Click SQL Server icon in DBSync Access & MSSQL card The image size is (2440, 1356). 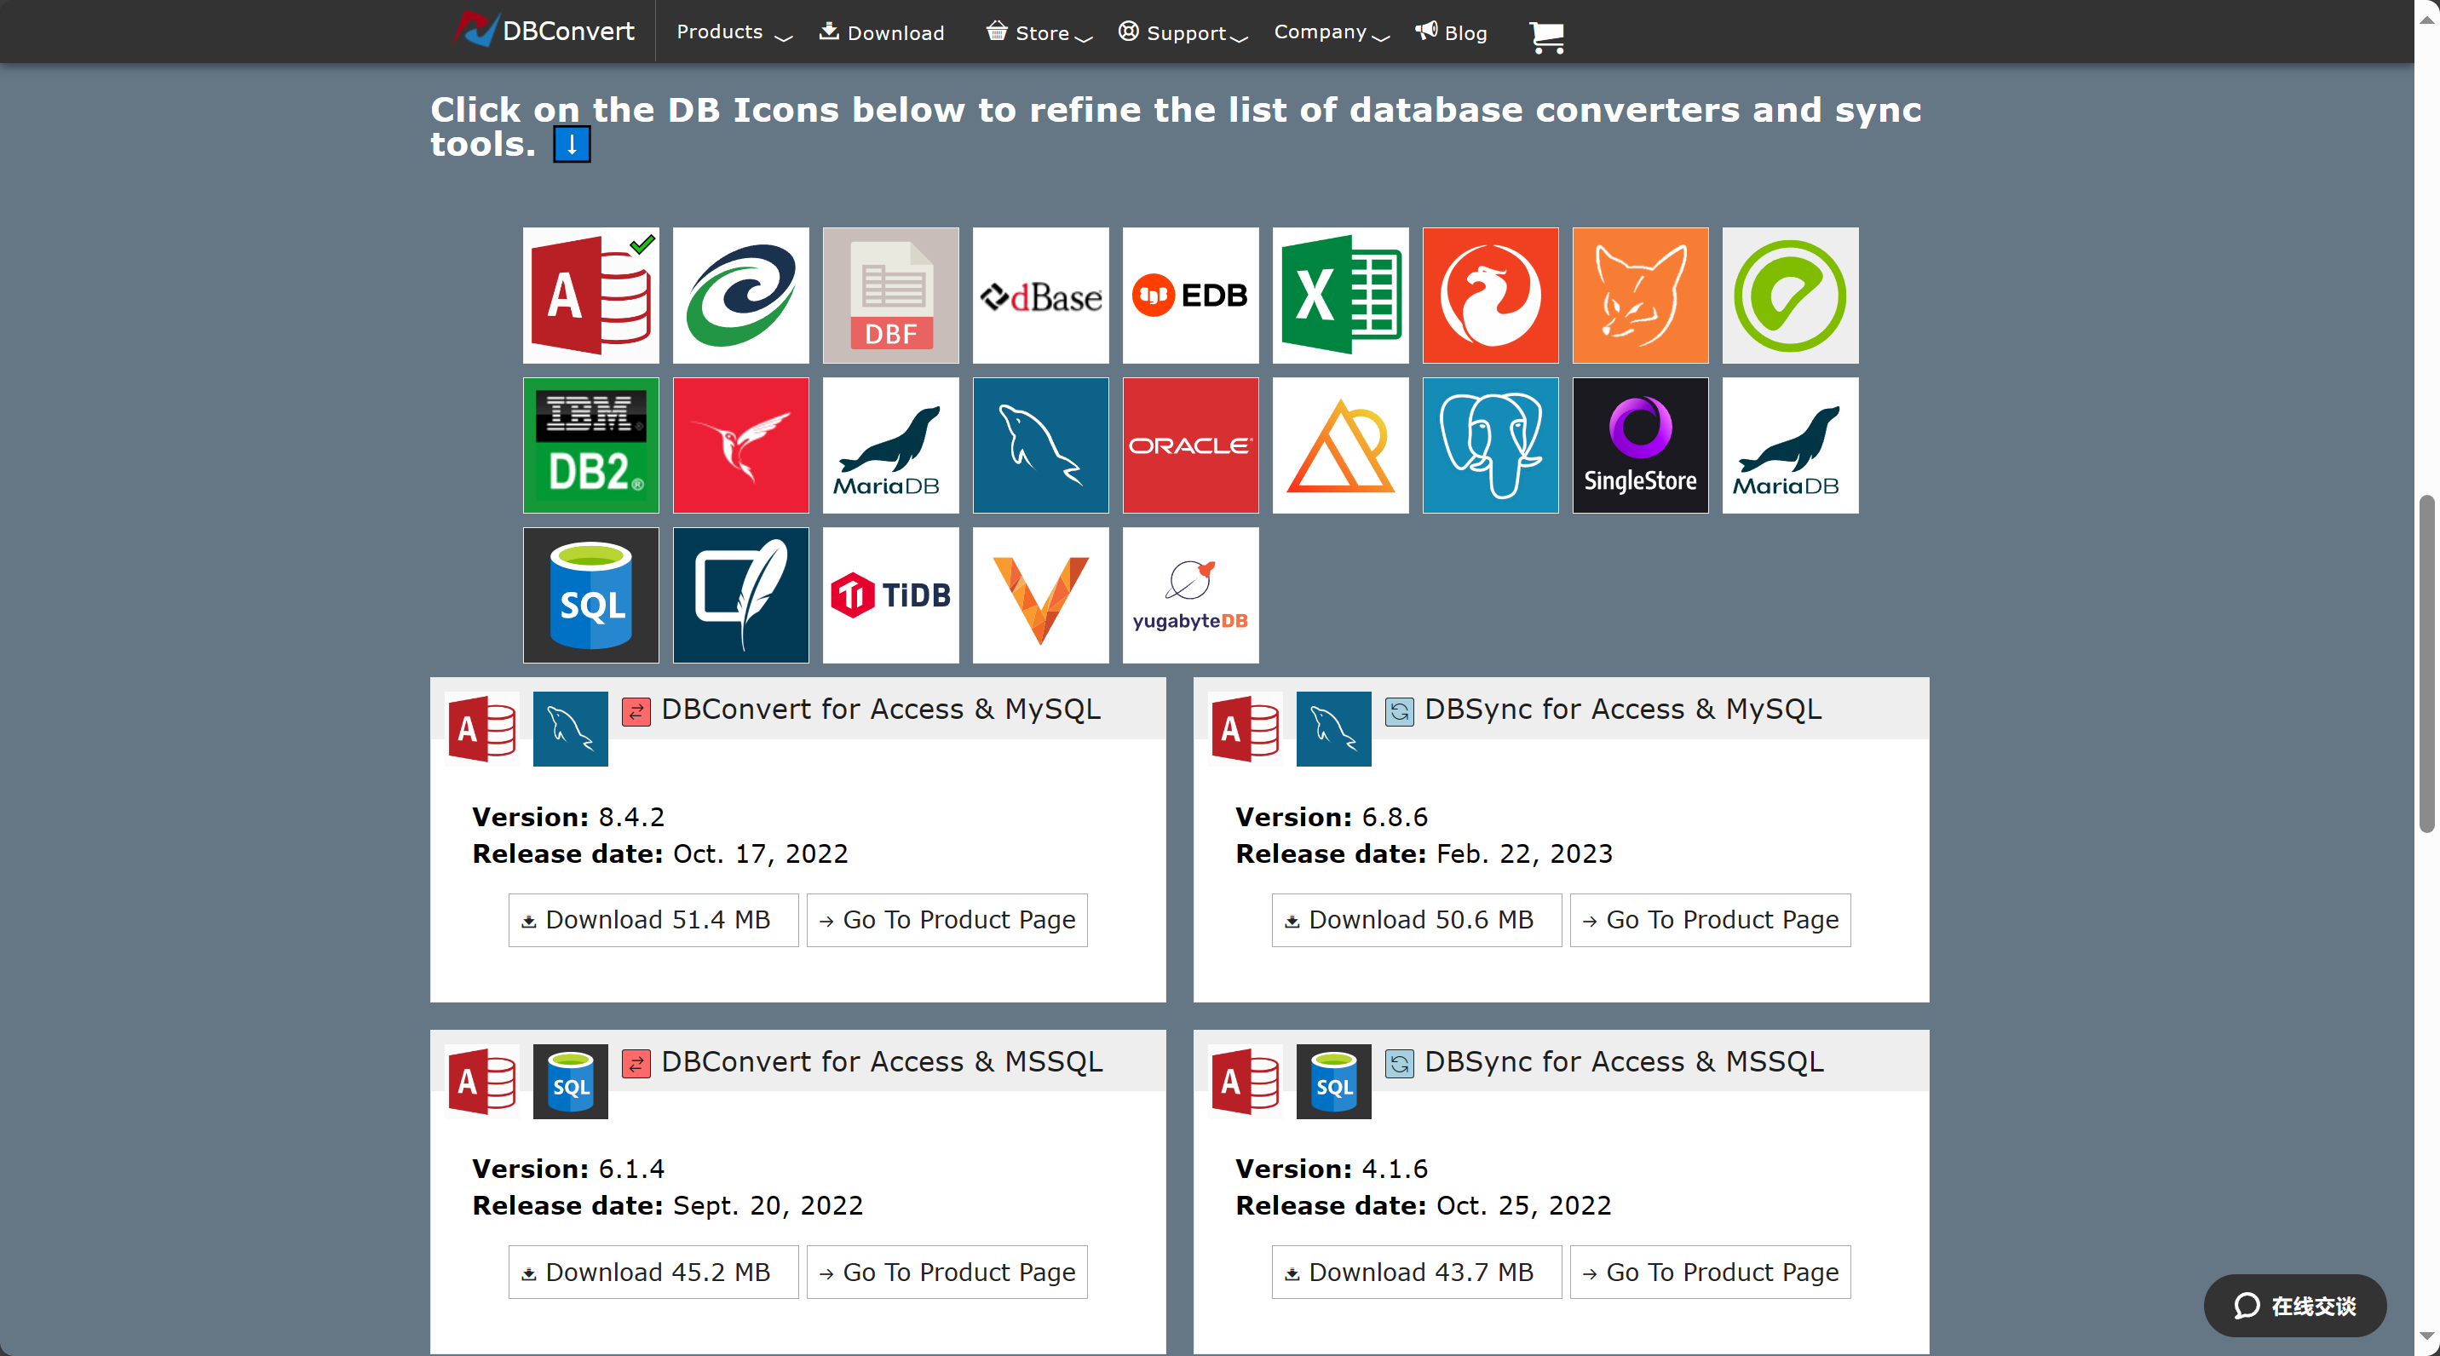(1333, 1082)
